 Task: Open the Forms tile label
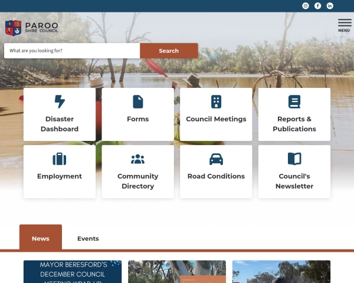pos(138,119)
